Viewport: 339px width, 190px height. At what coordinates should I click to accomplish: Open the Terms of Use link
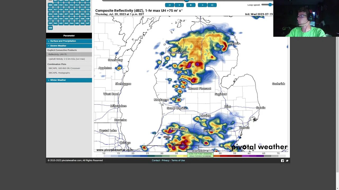[x=178, y=160]
